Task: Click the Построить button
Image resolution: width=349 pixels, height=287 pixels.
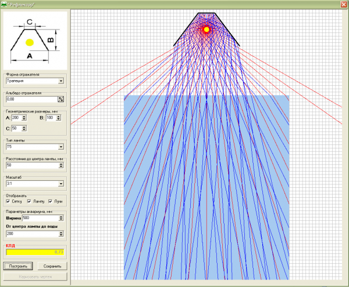Action: [x=18, y=266]
